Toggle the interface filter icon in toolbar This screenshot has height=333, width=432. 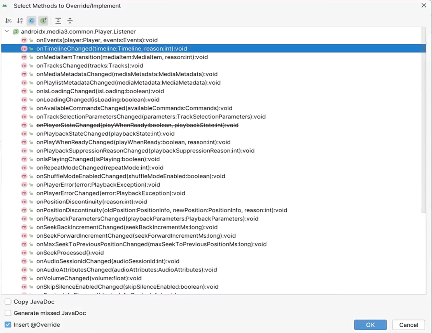[x=43, y=21]
